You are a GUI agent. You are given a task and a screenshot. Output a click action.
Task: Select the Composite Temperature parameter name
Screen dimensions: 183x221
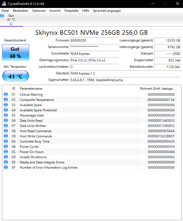37,100
